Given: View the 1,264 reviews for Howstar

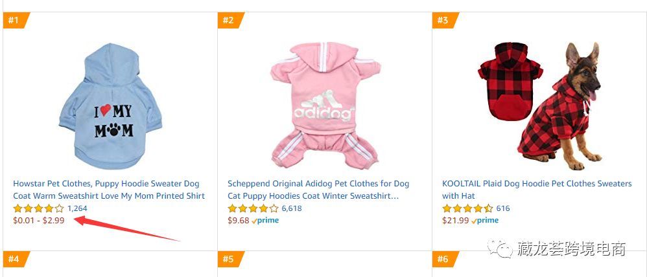Looking at the screenshot, I should click(77, 208).
